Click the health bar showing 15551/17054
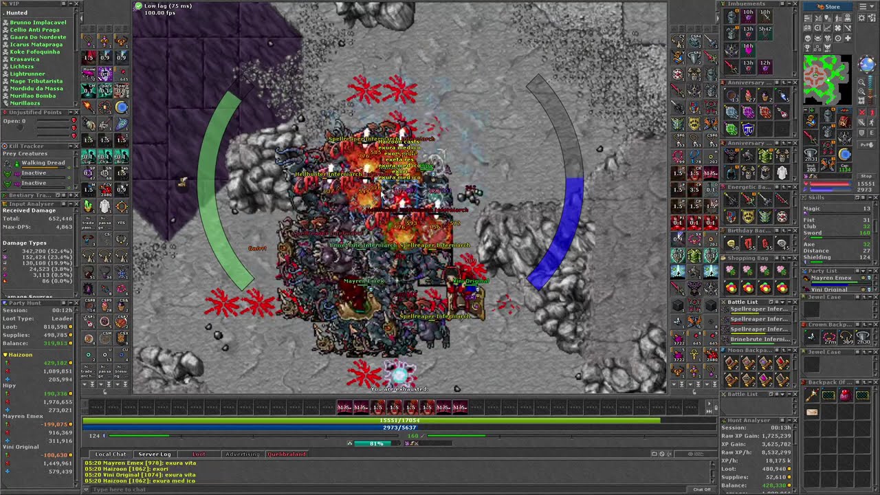The width and height of the screenshot is (880, 495). pyautogui.click(x=399, y=420)
